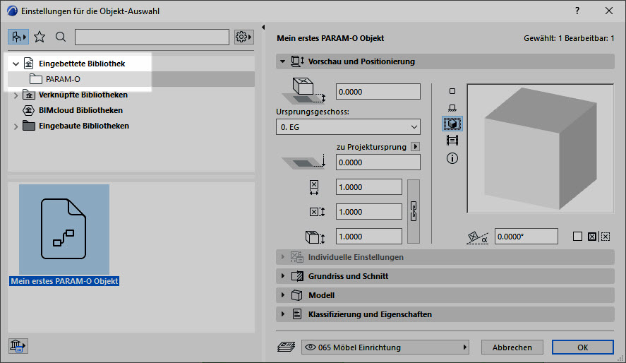Screen dimensions: 626x363
Task: Open the zu Projektursprung arrow menu
Action: pos(416,147)
